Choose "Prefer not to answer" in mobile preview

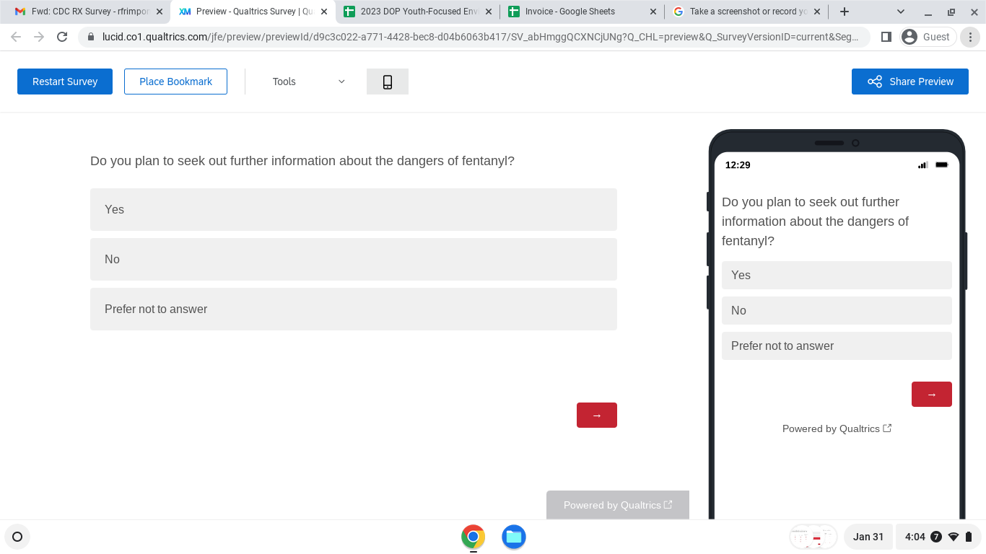click(x=836, y=346)
